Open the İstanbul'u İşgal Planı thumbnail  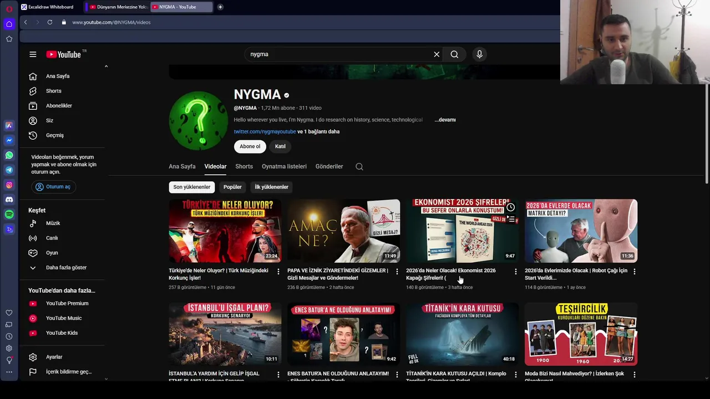tap(225, 334)
